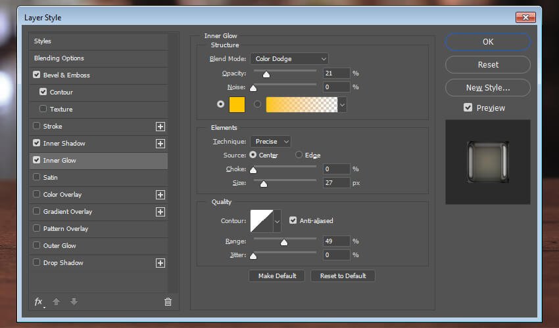Click the Jitter slider handle

[x=253, y=256]
